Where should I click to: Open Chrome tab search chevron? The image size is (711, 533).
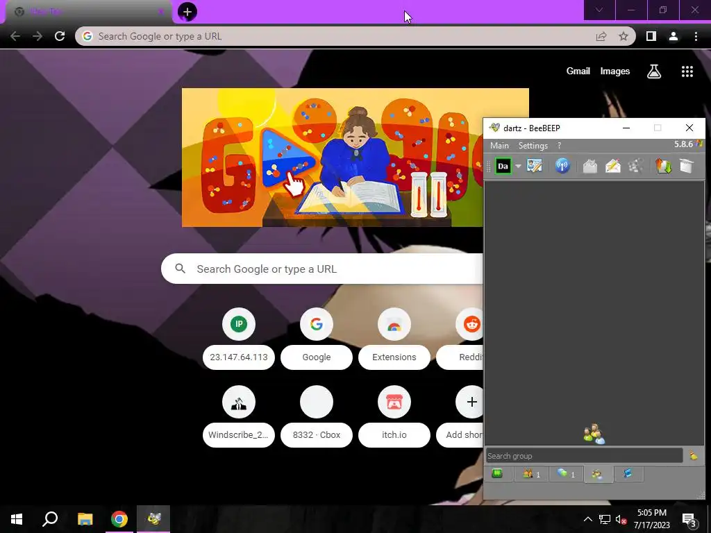(599, 10)
